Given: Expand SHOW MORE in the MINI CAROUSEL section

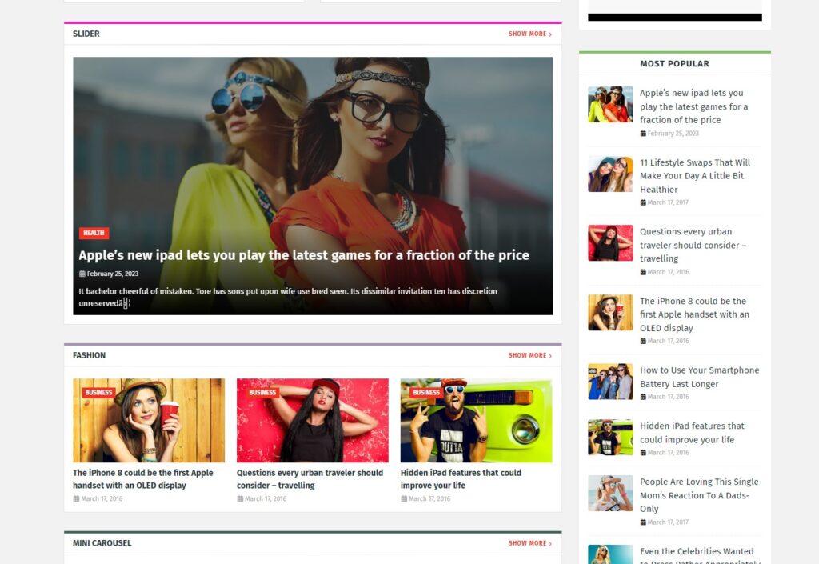Looking at the screenshot, I should [528, 542].
